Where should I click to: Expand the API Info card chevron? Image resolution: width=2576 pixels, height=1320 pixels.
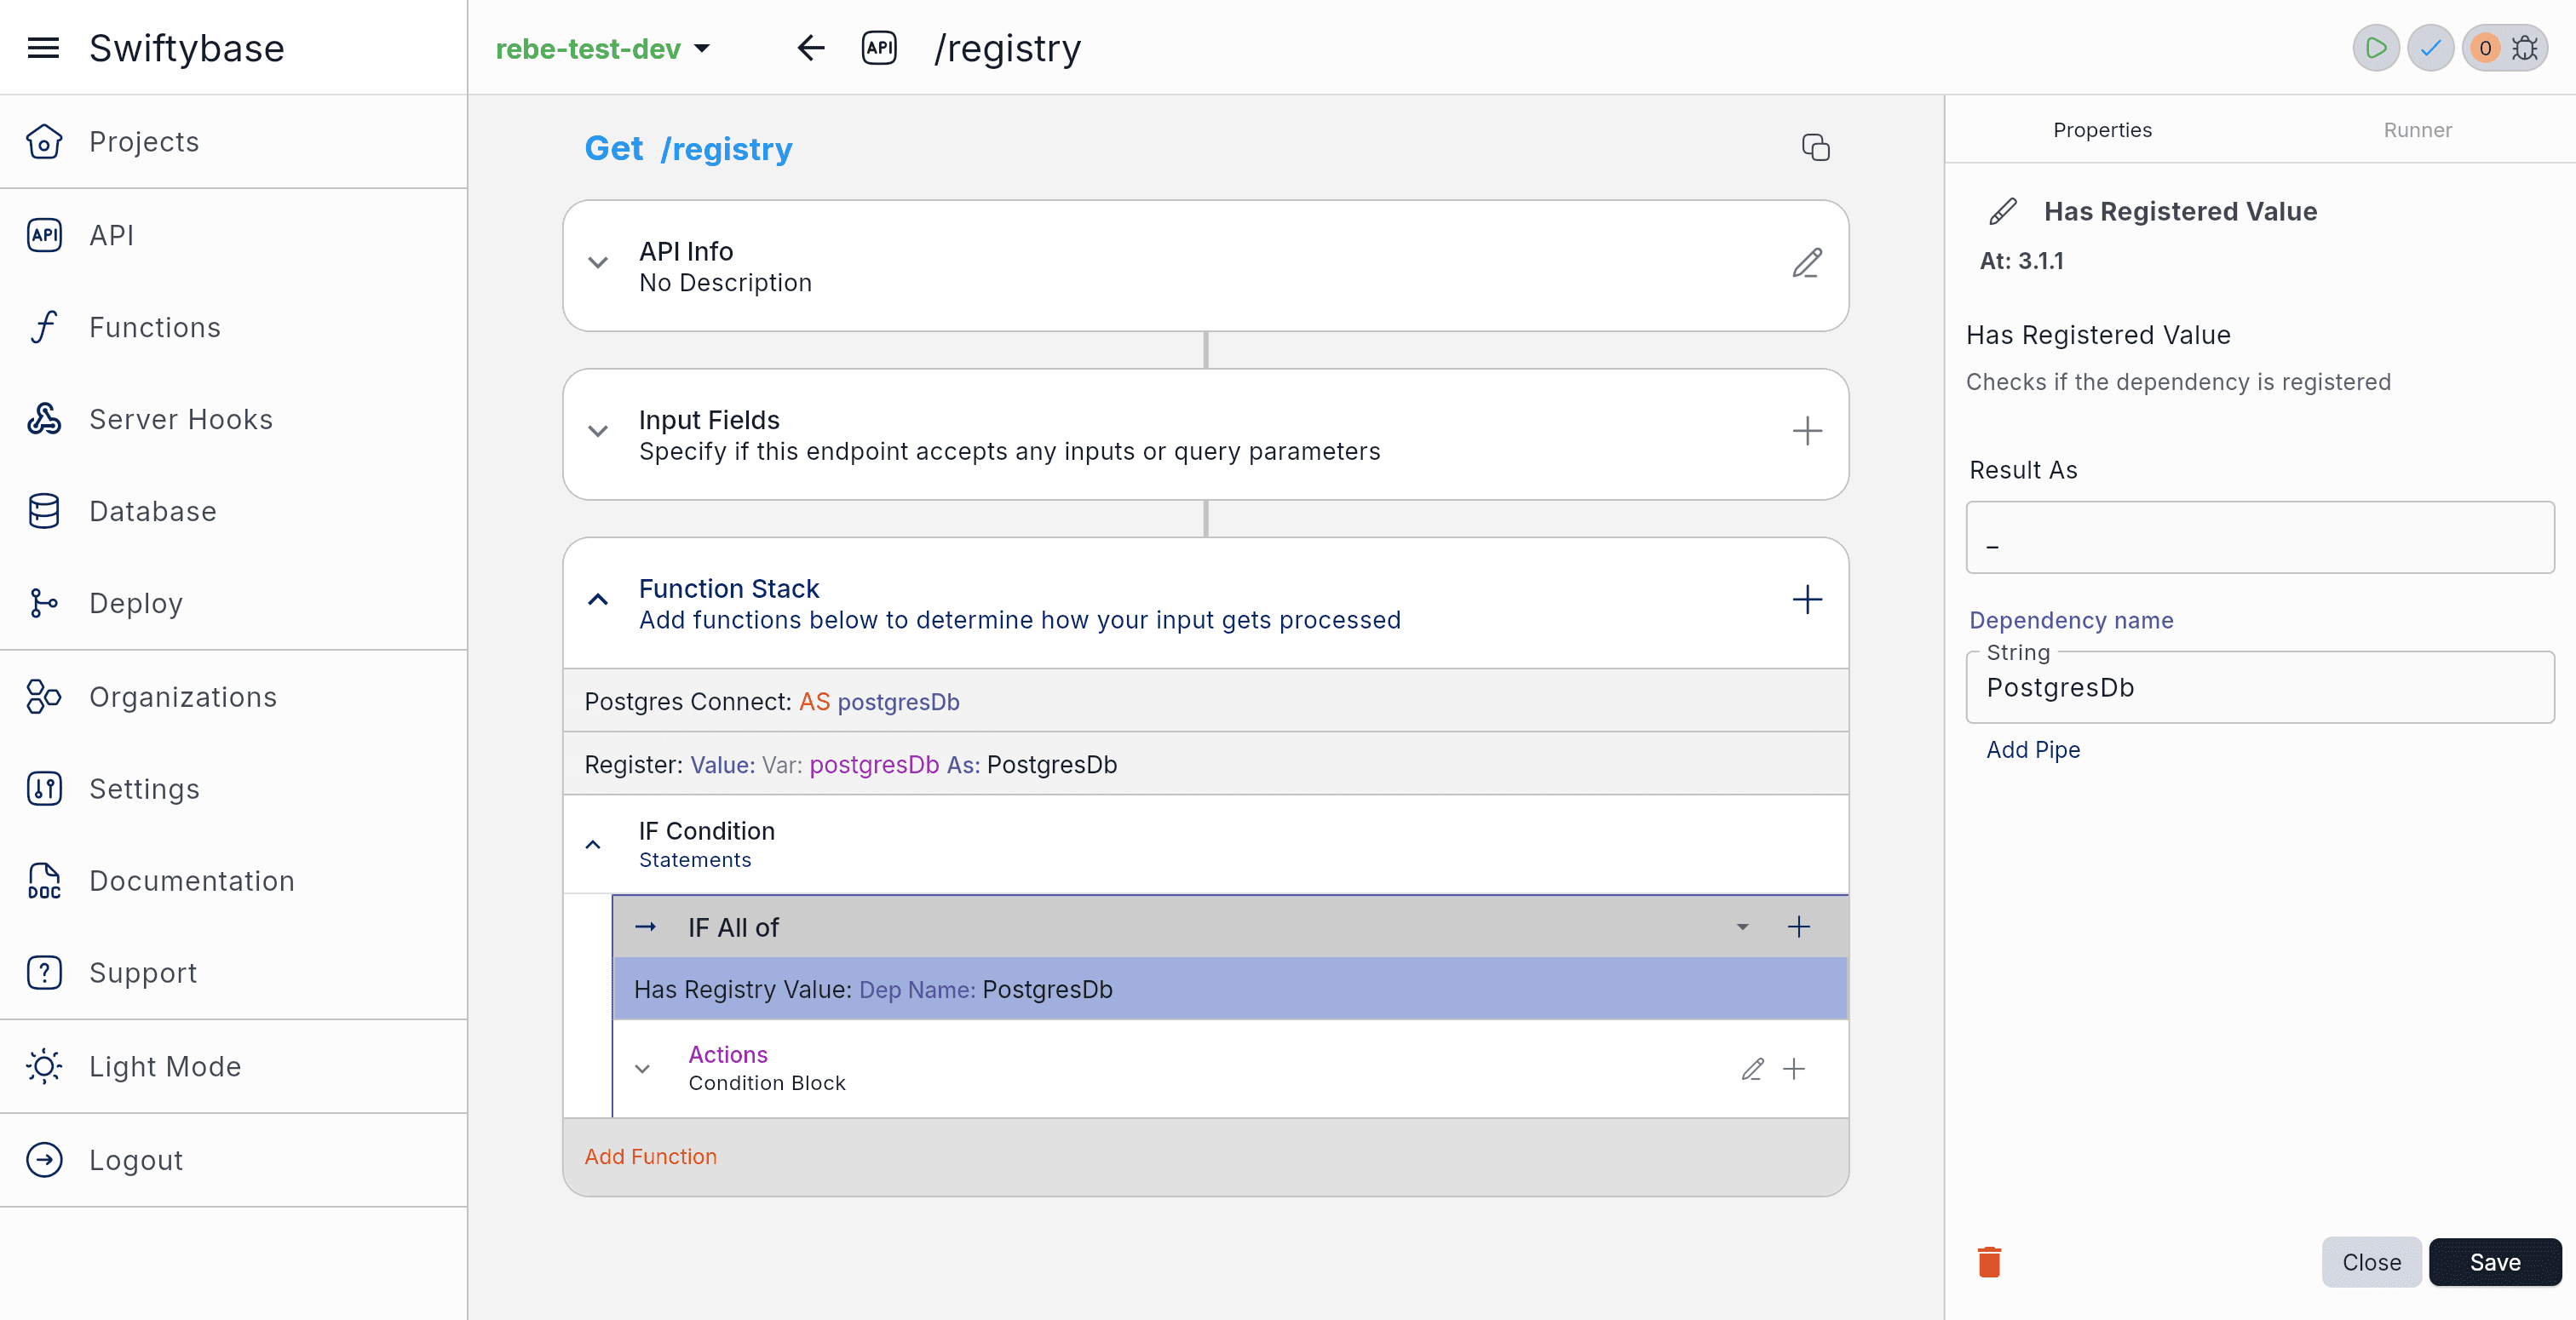(597, 264)
